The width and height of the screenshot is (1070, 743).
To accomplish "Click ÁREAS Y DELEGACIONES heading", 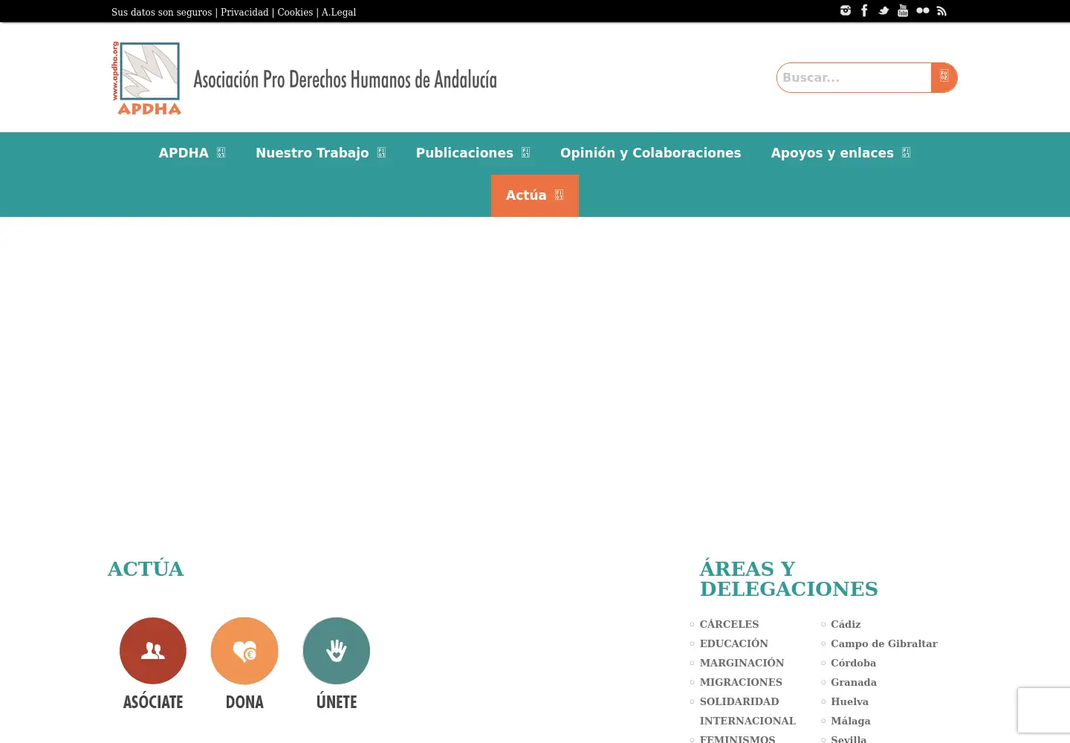I will coord(788,579).
